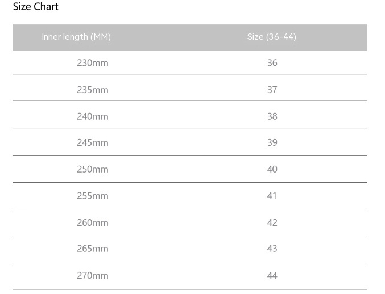
Task: Click the size 37 value
Action: (272, 90)
